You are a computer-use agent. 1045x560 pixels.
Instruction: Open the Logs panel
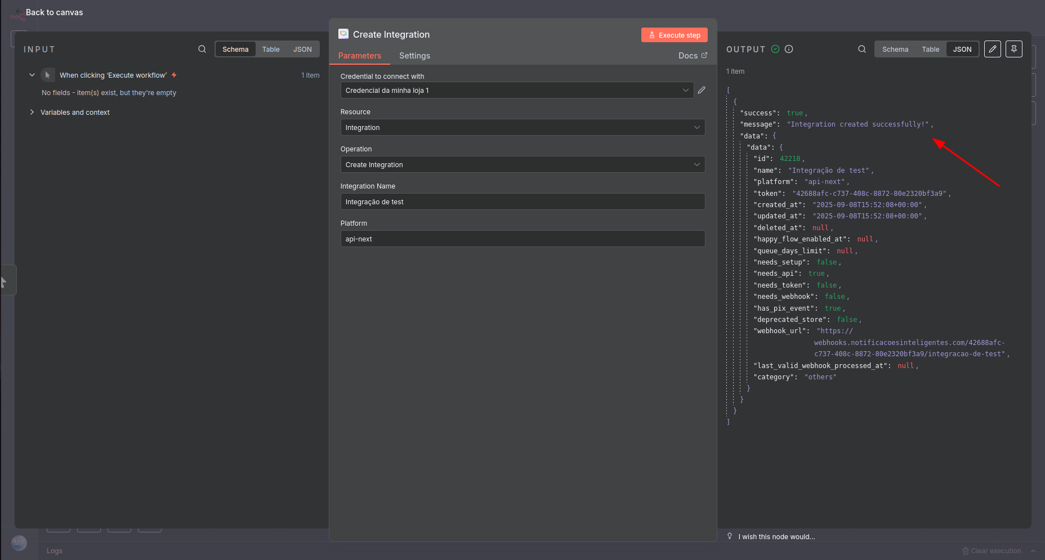pos(55,551)
